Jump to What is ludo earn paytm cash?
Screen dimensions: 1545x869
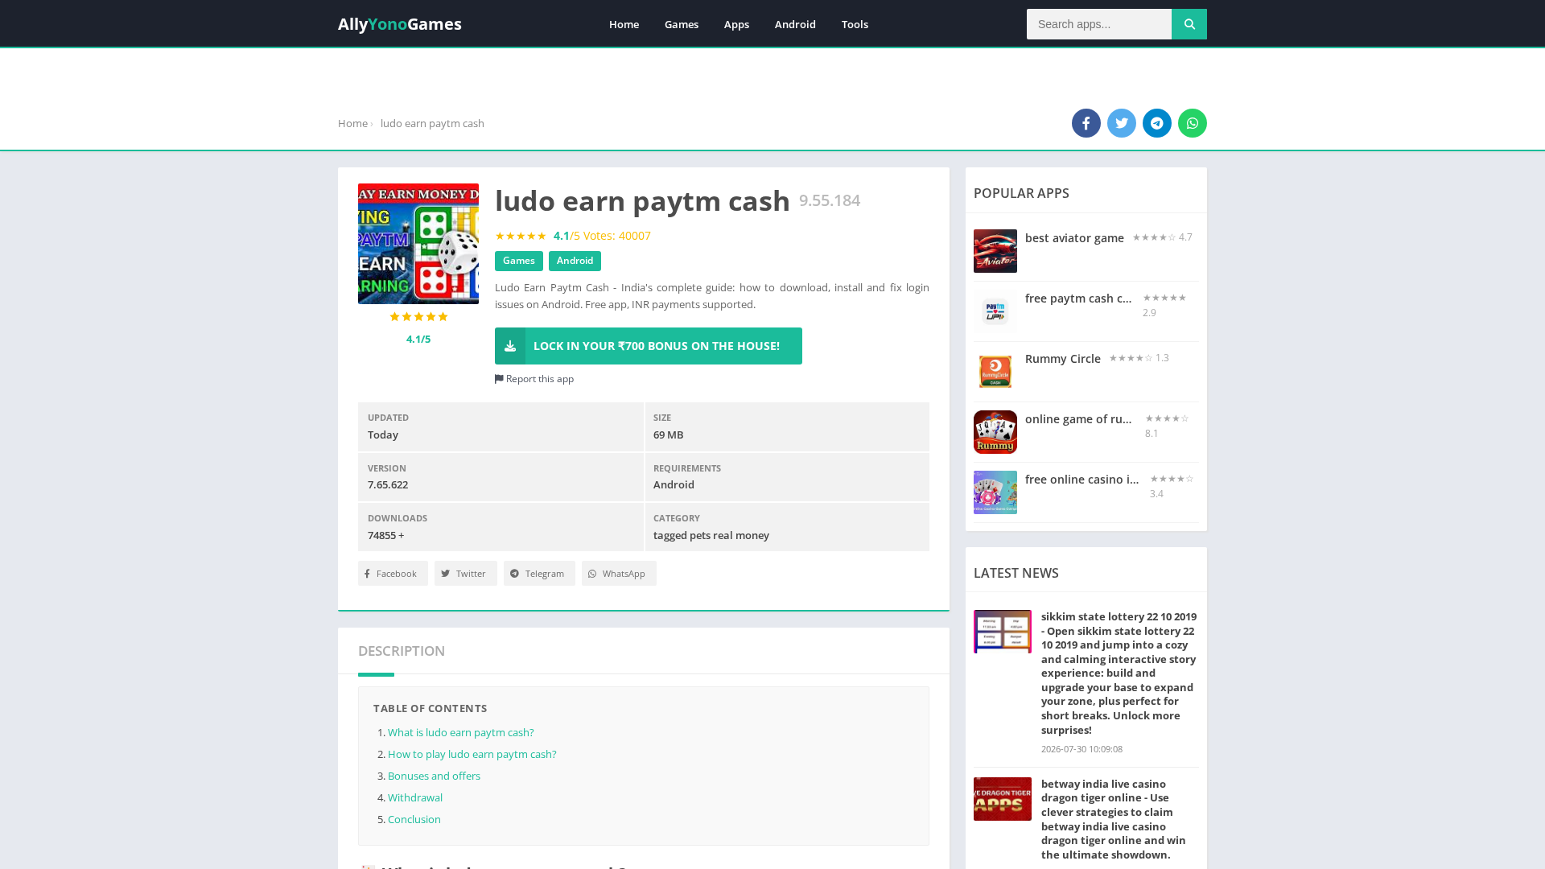click(x=460, y=732)
